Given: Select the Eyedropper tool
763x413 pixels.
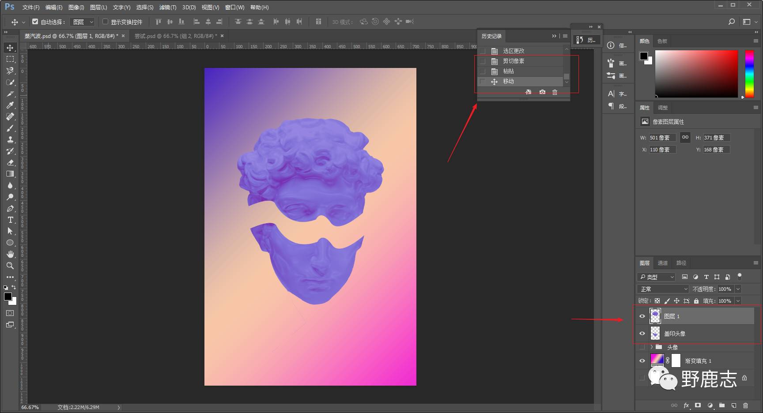Looking at the screenshot, I should 10,105.
